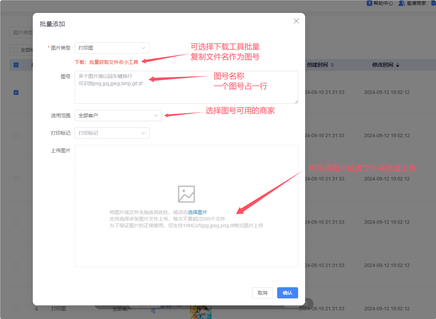Screen dimensions: 436x319
Task: Click the 图片类型 filter field behind dialog
Action: click(x=22, y=32)
